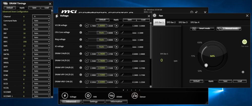Image resolution: width=252 pixels, height=106 pixels.
Task: Click the info icon for VCCIN voltage
Action: click(81, 25)
